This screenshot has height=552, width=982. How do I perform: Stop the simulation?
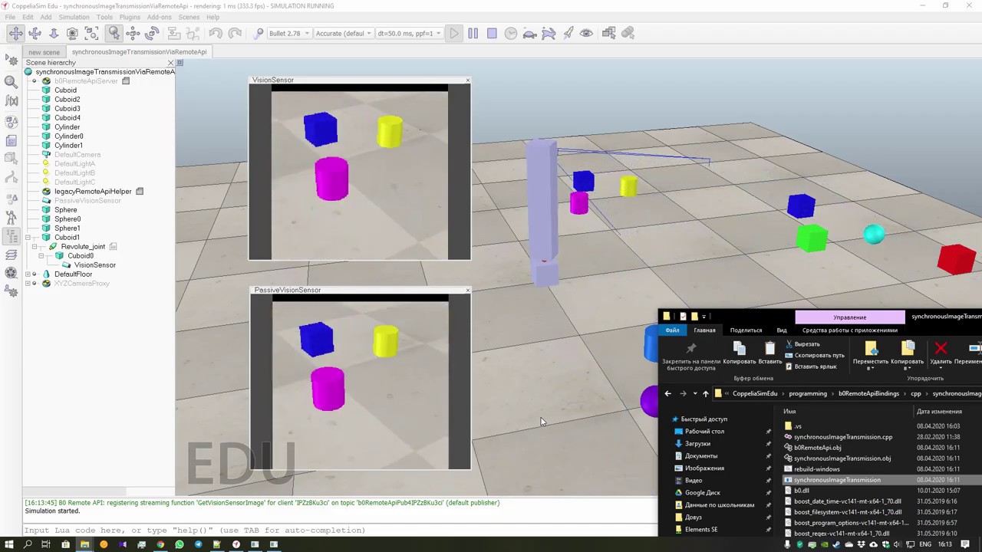coord(492,33)
